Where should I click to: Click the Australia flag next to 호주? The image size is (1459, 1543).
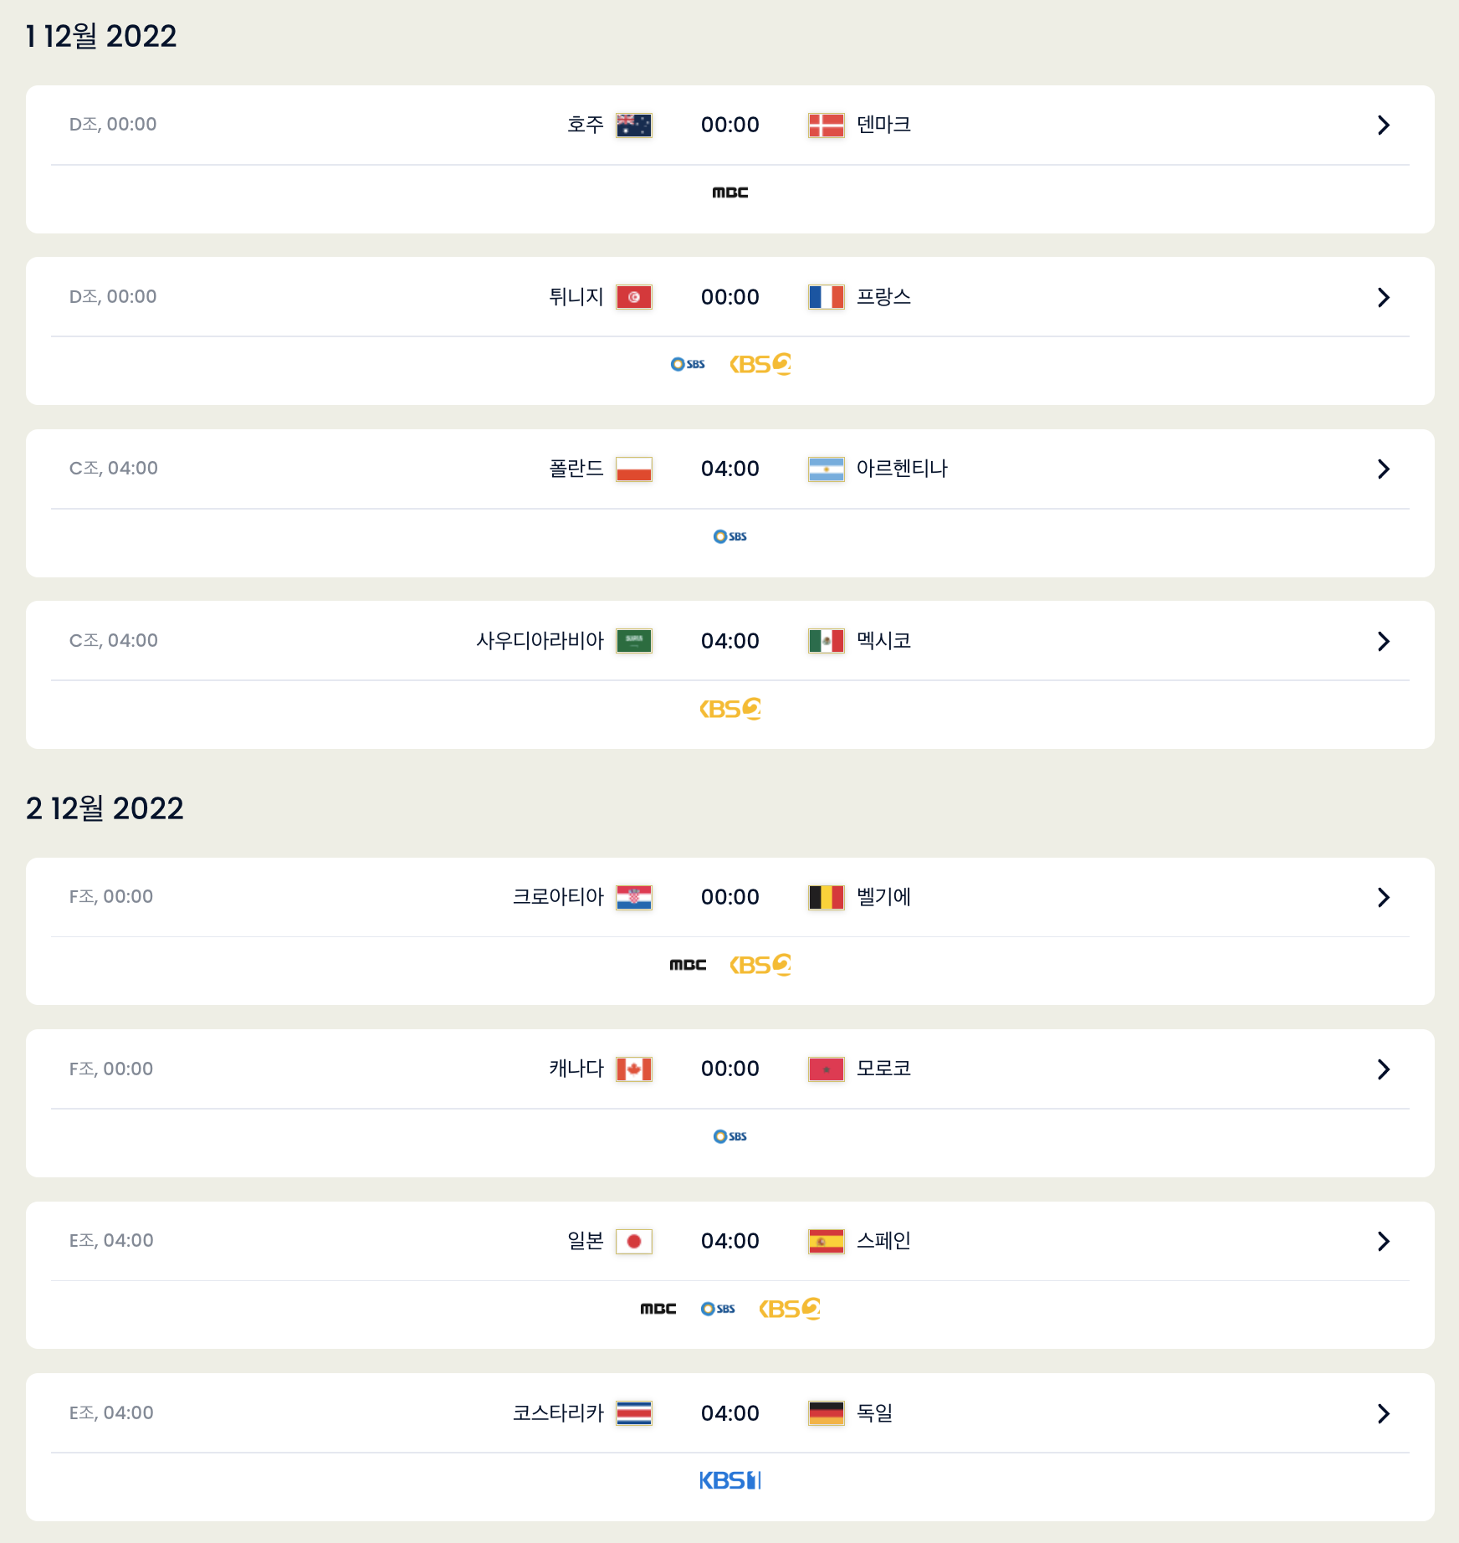click(633, 126)
